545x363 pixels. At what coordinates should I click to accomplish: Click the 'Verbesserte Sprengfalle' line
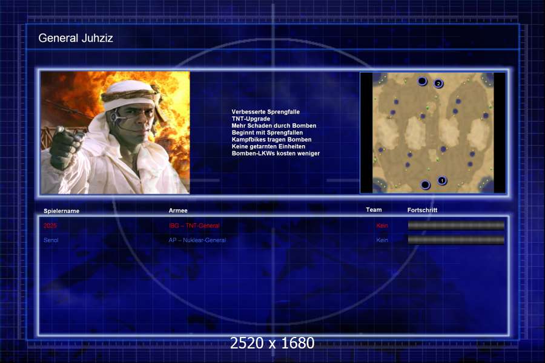point(266,112)
